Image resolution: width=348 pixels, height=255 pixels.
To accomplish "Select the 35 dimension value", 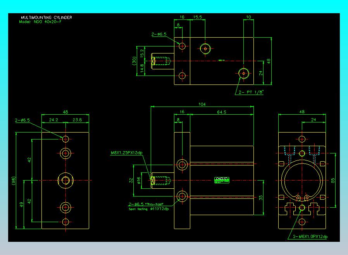I will point(260,198).
